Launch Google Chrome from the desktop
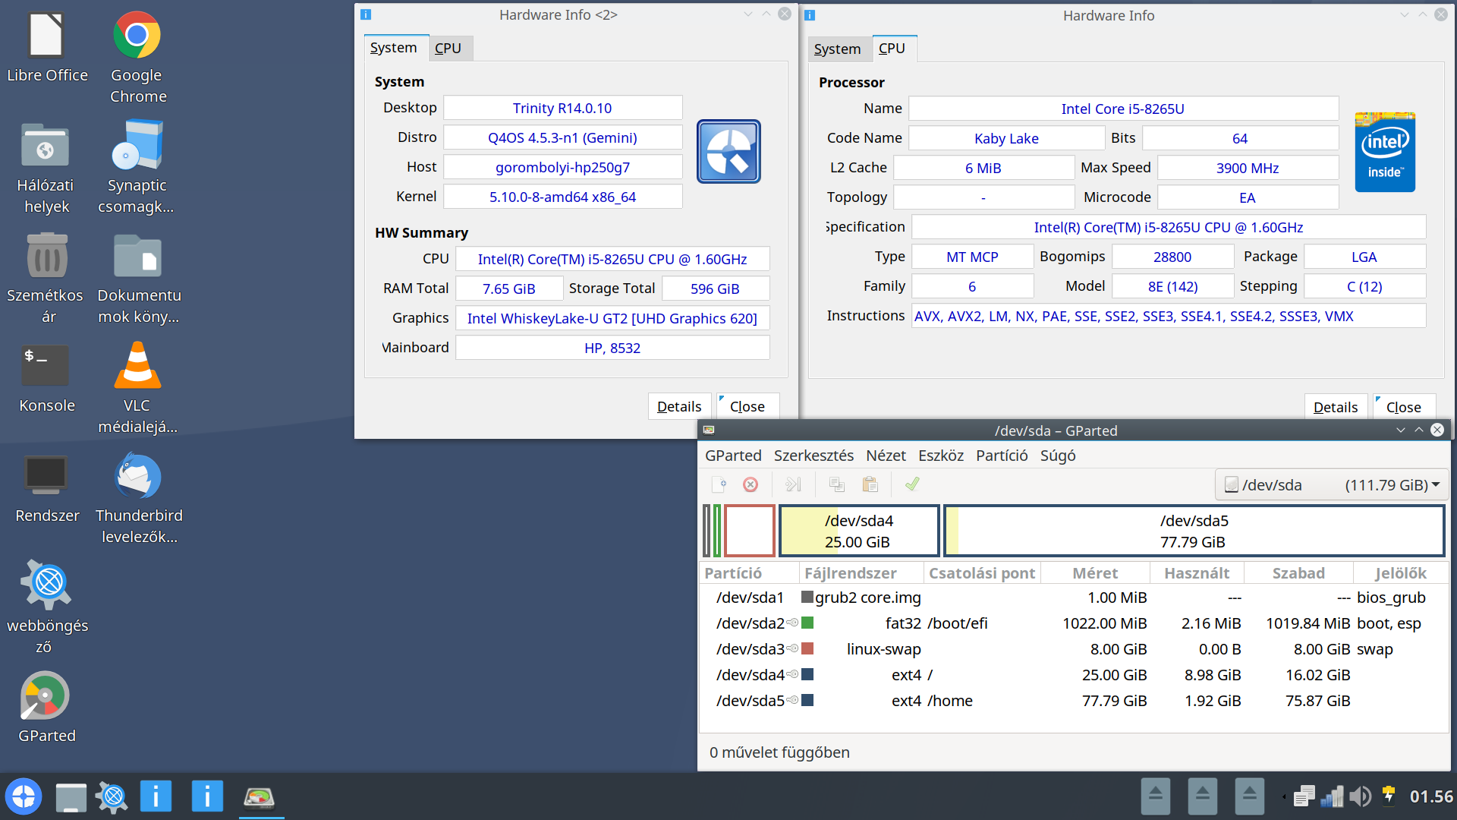Viewport: 1457px width, 820px height. coord(137,58)
